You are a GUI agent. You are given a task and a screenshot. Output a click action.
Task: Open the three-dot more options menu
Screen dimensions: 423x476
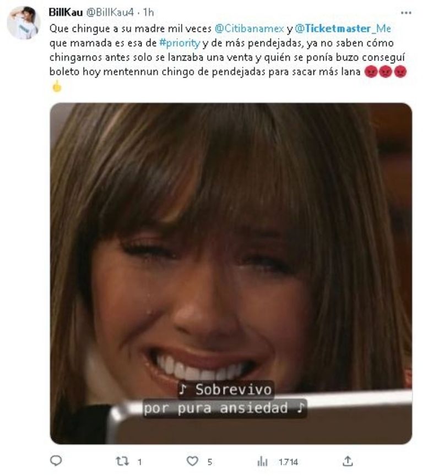(406, 13)
